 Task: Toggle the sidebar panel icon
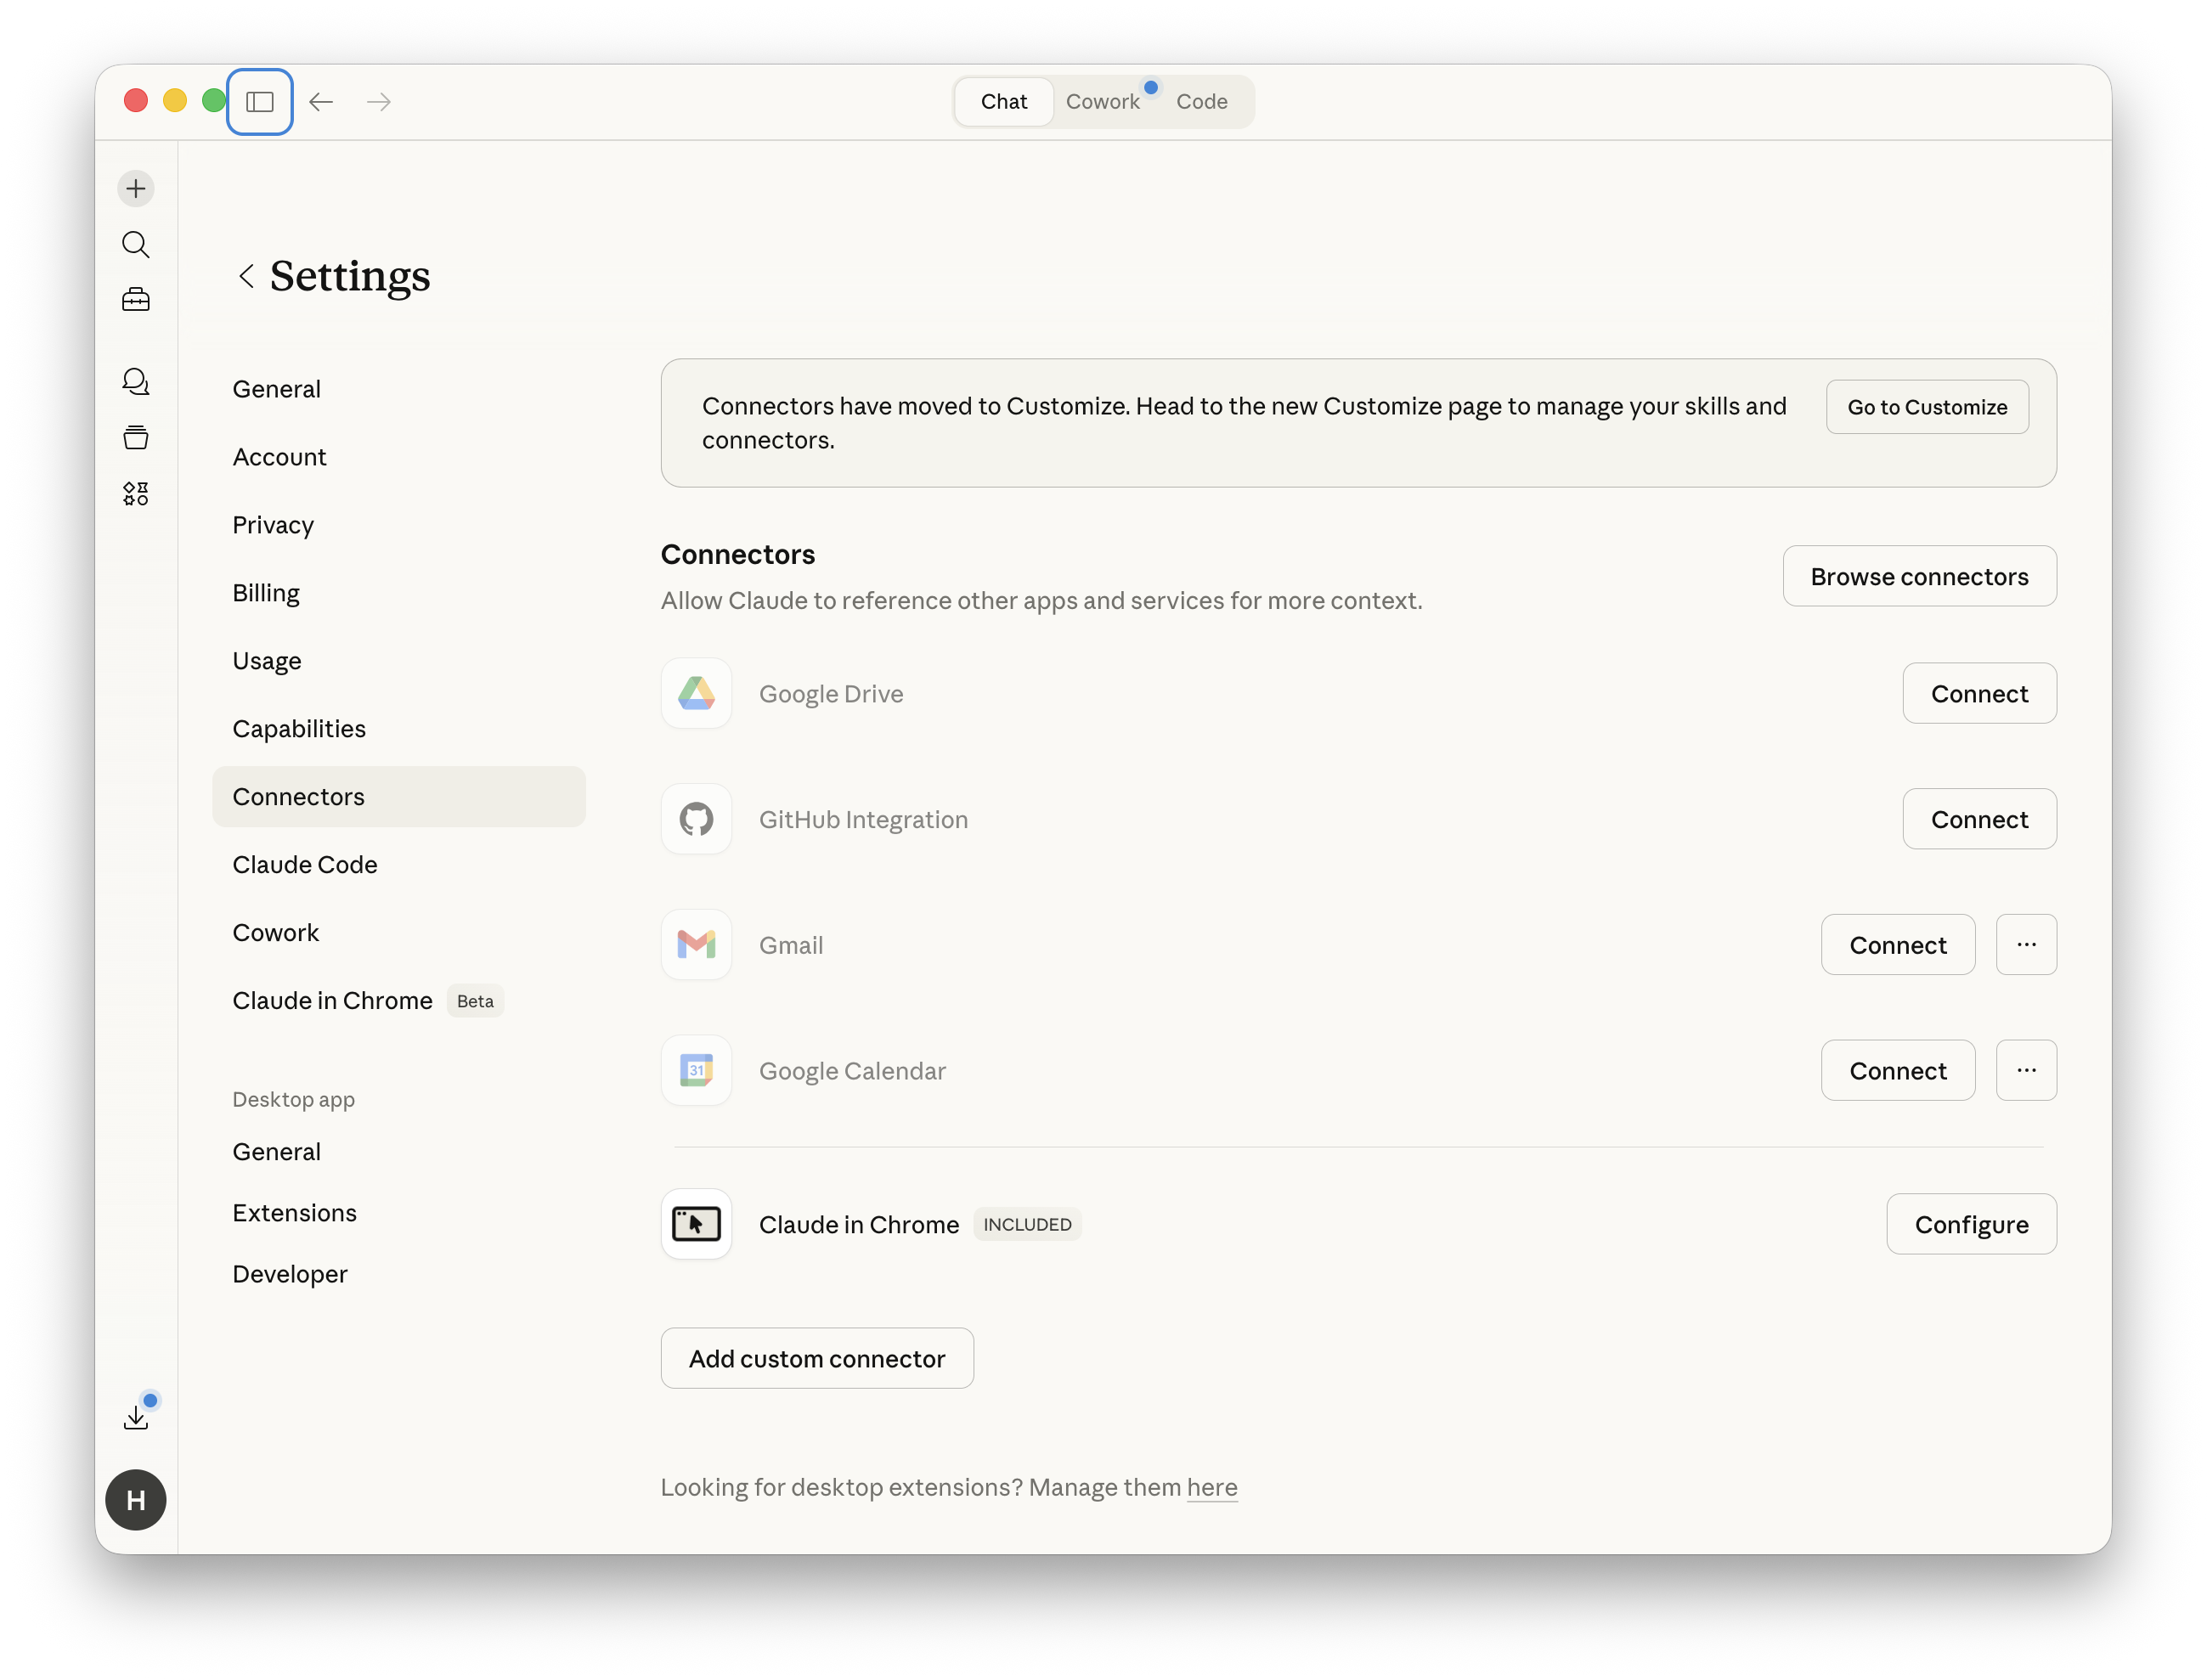(260, 101)
